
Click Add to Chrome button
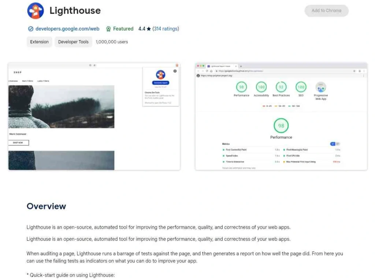326,11
